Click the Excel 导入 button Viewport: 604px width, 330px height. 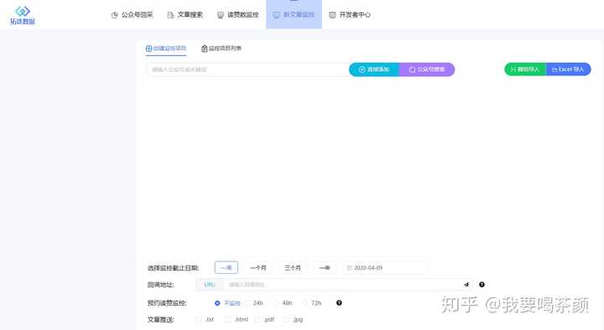click(x=568, y=70)
